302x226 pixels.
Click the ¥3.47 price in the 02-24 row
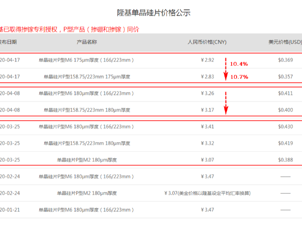207,177
